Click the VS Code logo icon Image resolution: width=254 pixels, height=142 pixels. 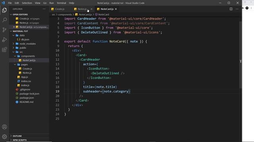coord(3,3)
